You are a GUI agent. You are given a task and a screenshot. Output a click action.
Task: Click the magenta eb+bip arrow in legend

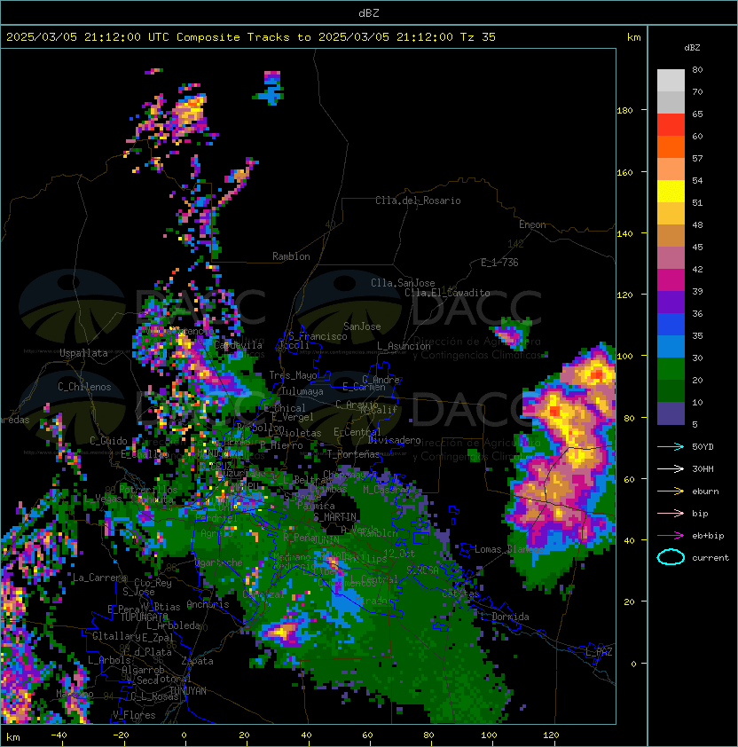(x=671, y=536)
